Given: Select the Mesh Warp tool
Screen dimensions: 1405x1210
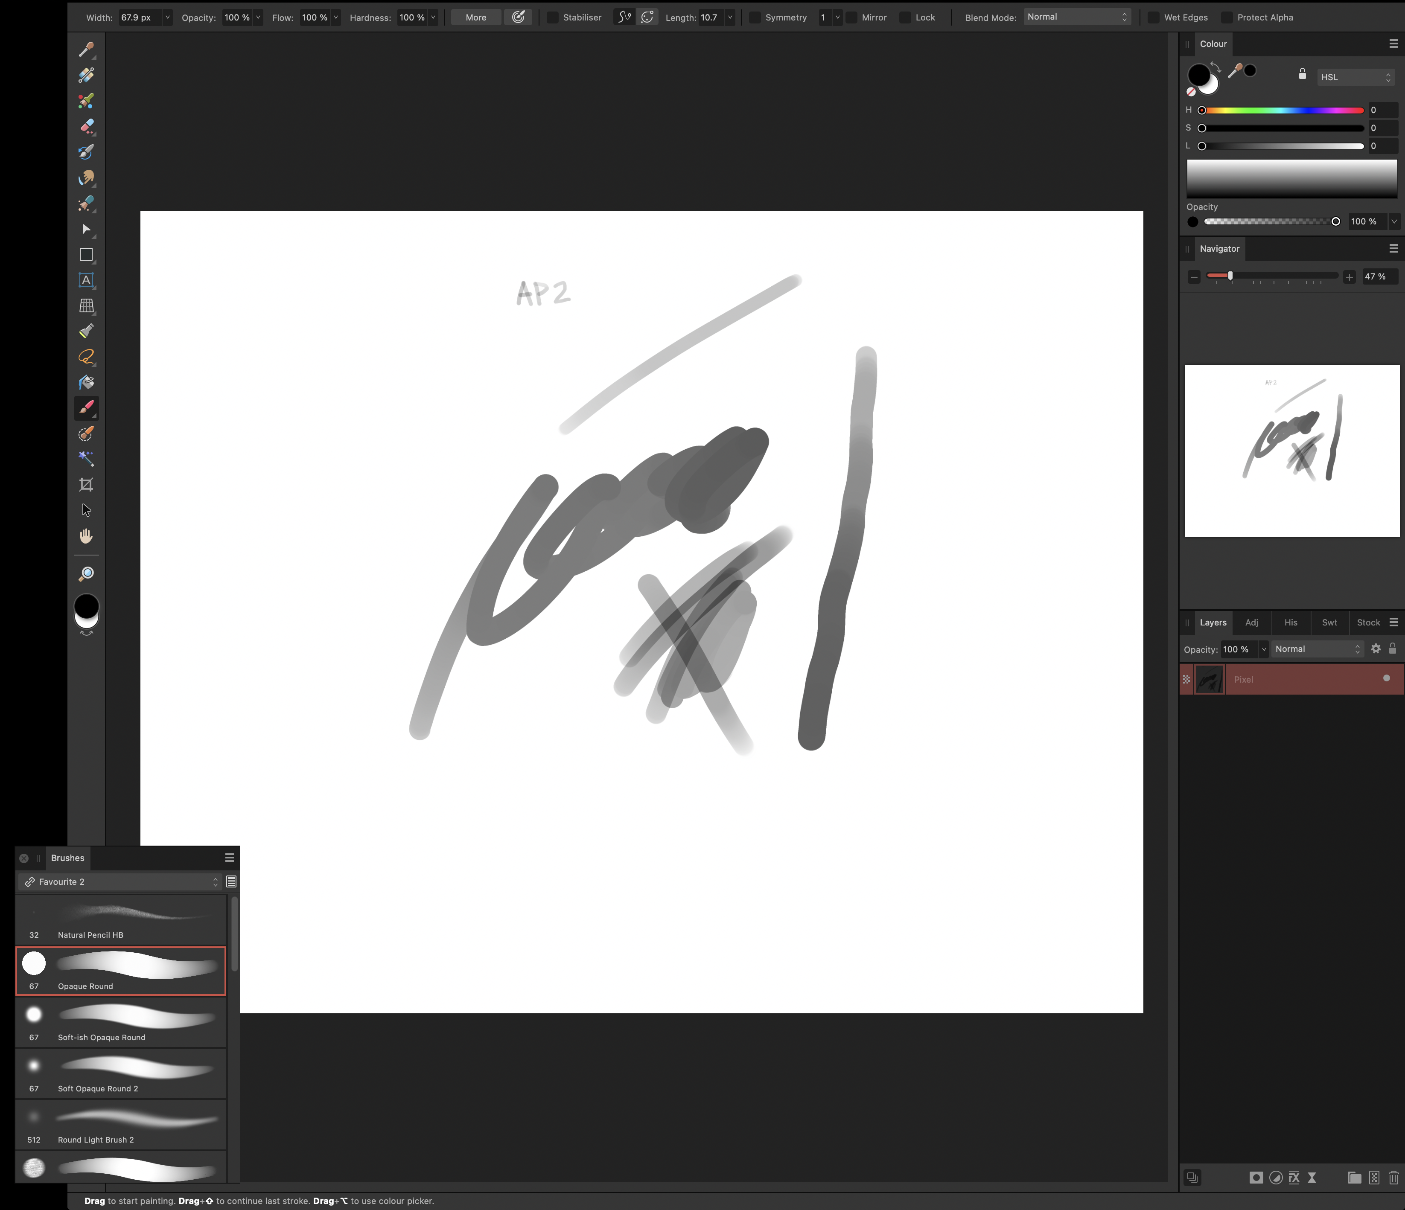Looking at the screenshot, I should [86, 306].
